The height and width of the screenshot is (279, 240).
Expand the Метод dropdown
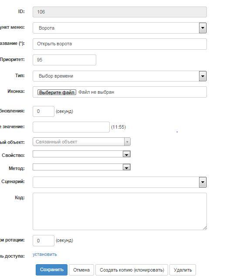pyautogui.click(x=81, y=167)
